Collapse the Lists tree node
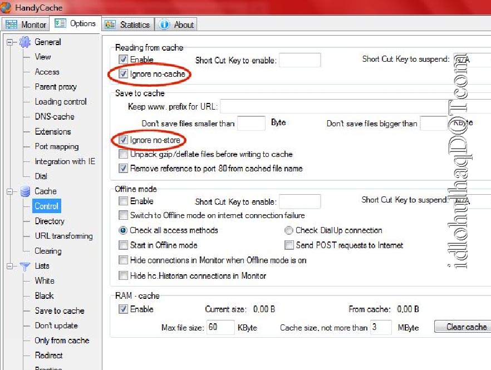 10,266
